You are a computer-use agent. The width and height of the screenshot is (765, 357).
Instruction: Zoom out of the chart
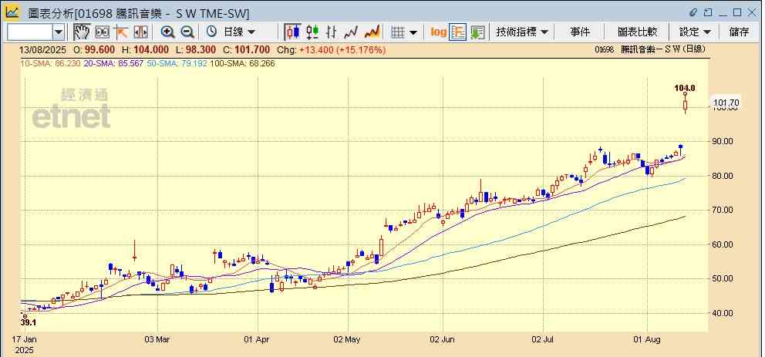coord(187,32)
